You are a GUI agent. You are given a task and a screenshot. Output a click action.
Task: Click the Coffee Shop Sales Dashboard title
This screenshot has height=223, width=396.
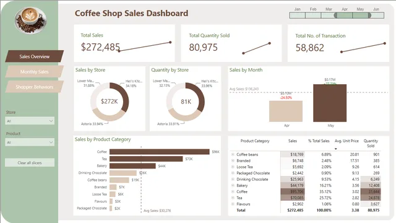click(131, 13)
